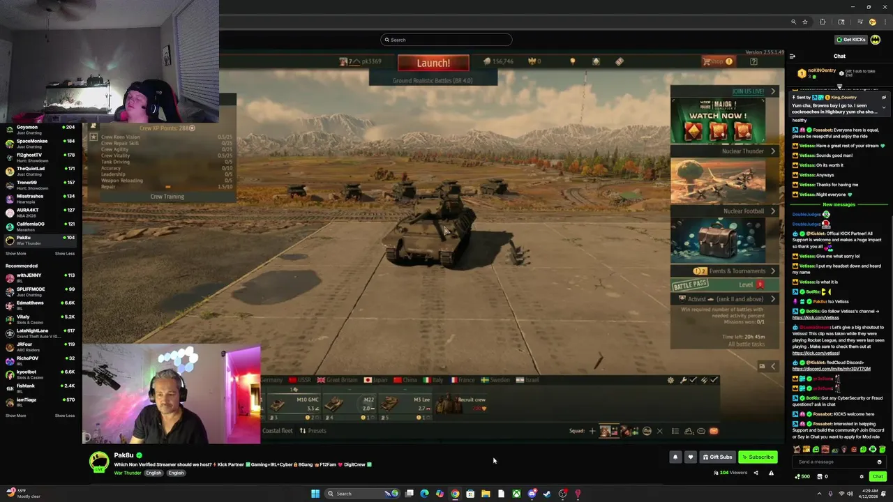The width and height of the screenshot is (893, 502).
Task: Open Steam from the taskbar
Action: coord(547,494)
